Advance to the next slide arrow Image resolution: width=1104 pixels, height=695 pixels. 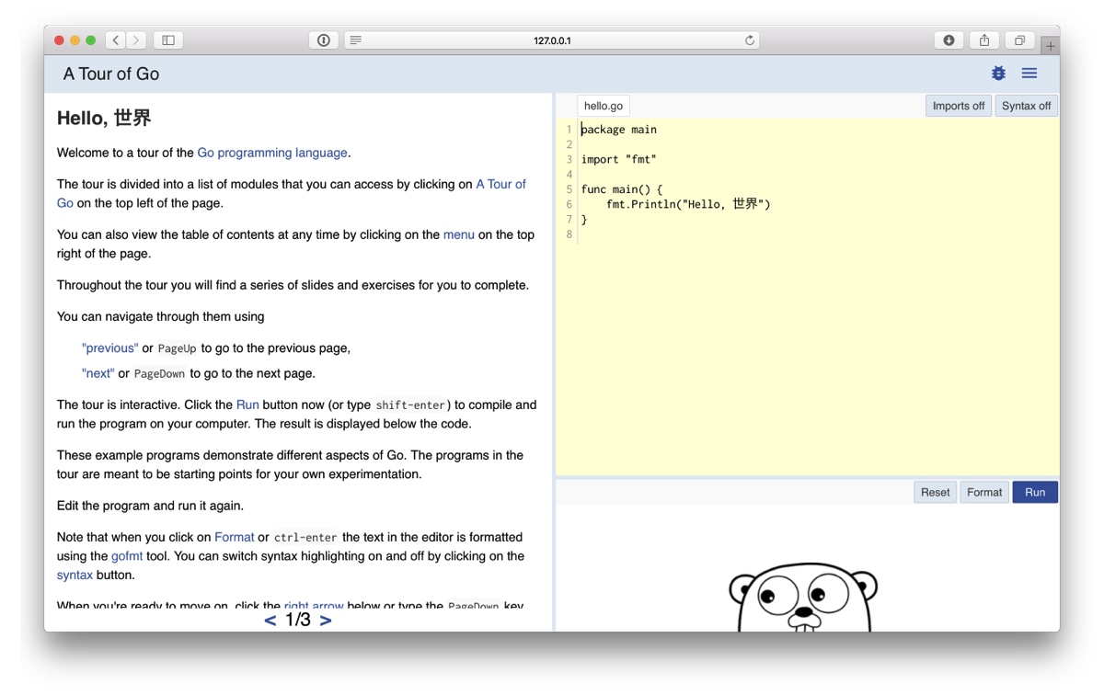326,620
